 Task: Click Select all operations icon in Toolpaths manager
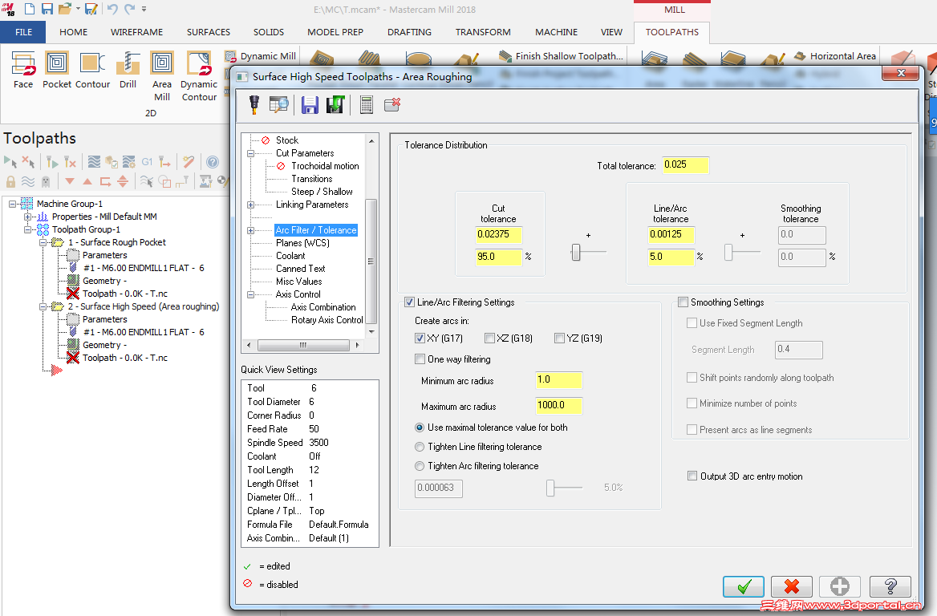point(10,162)
